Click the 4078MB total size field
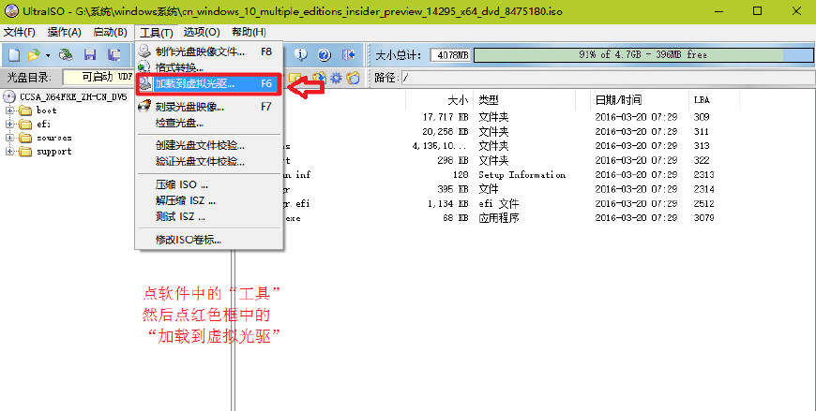Screen dimensions: 816x411 point(450,54)
